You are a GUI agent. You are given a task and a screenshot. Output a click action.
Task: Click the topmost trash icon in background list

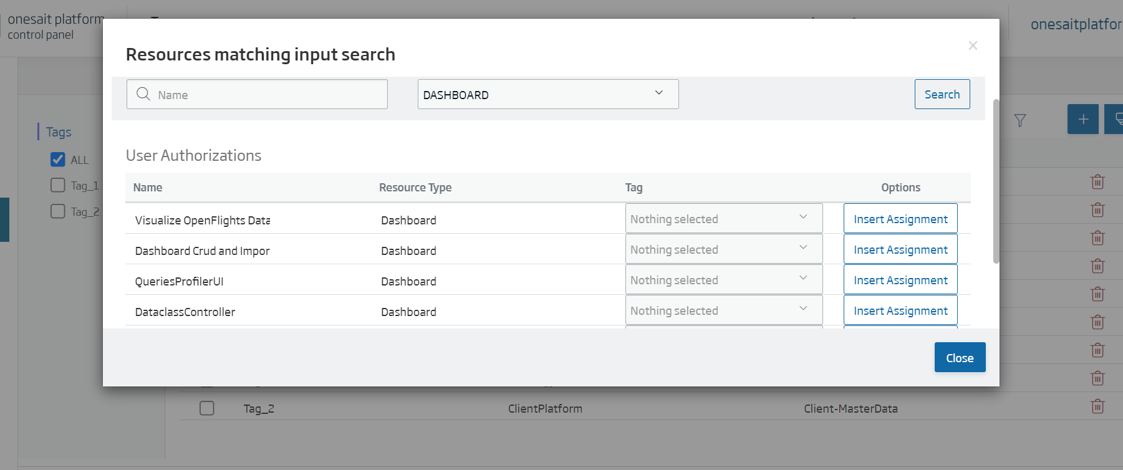click(1097, 182)
